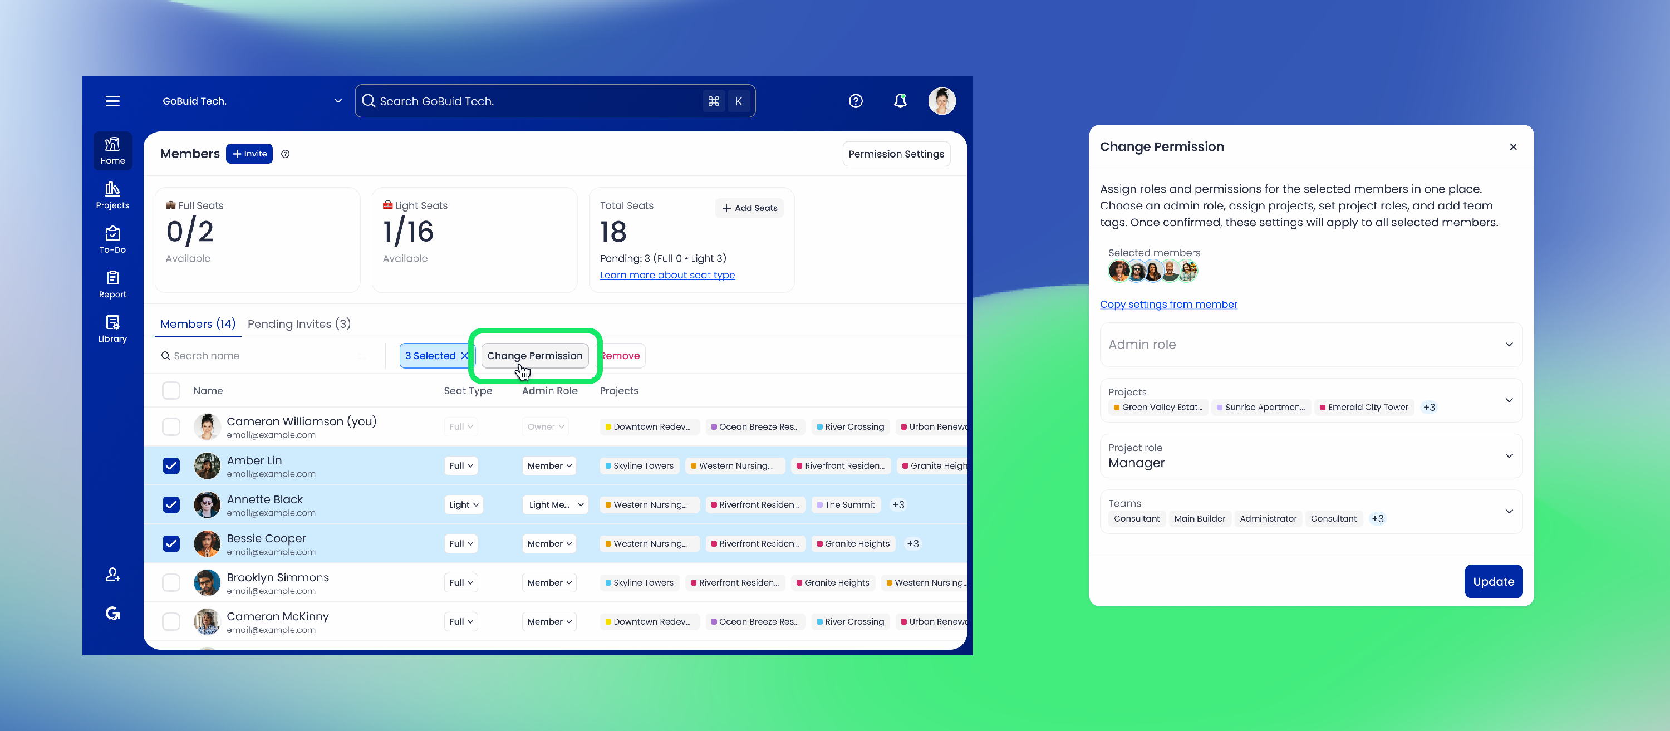Toggle the select-all checkbox beside Name
The width and height of the screenshot is (1670, 731).
(x=171, y=390)
